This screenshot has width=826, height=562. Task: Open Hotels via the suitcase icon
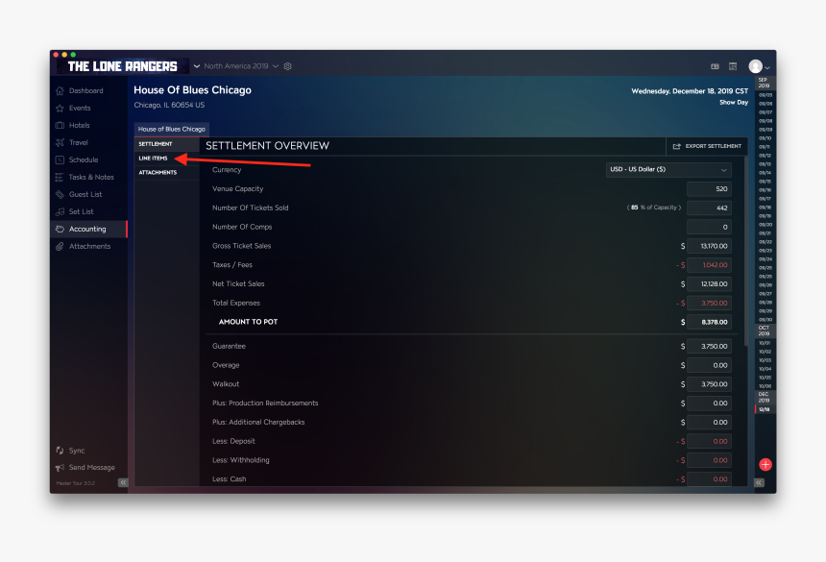click(x=60, y=126)
